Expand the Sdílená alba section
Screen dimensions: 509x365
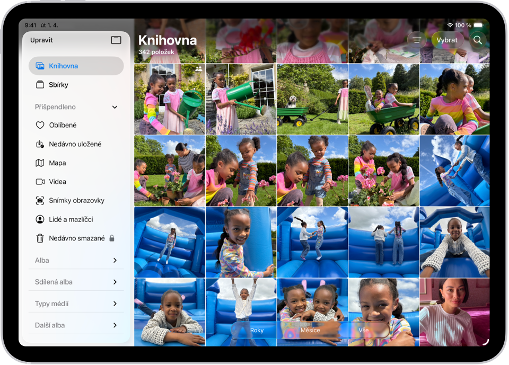tap(115, 282)
